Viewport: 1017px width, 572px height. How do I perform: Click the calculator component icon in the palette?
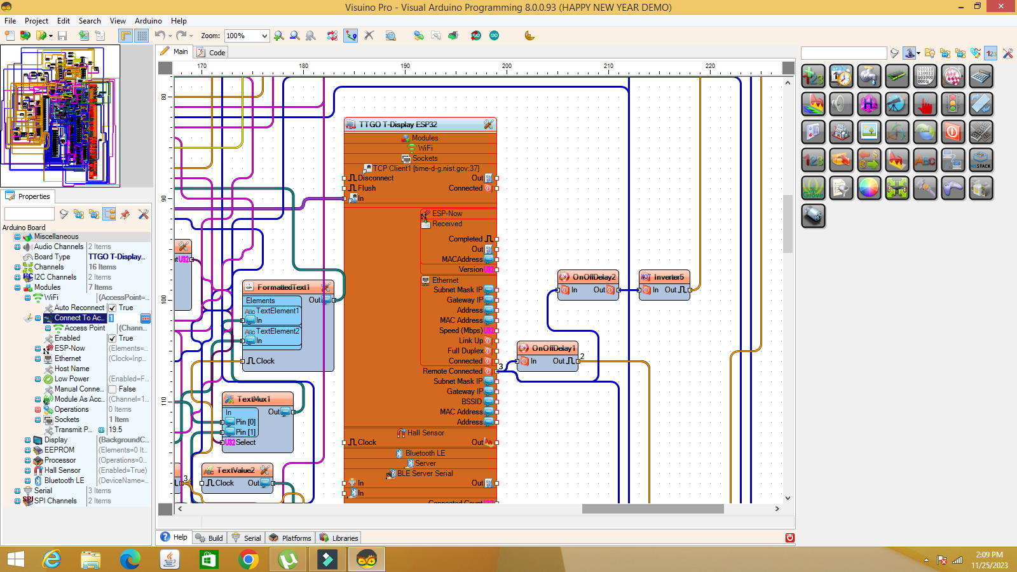click(981, 76)
